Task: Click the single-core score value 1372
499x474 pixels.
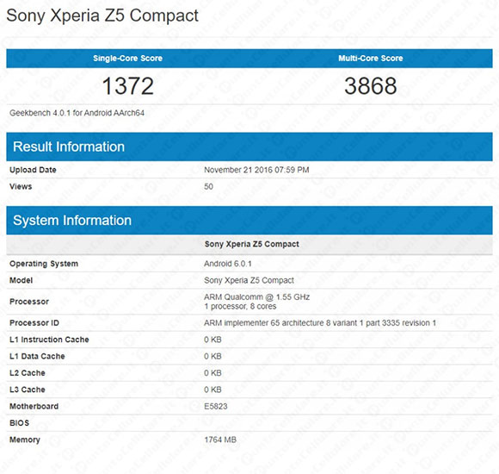Action: click(128, 85)
